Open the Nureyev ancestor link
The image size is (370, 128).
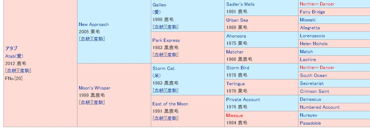coord(309,115)
